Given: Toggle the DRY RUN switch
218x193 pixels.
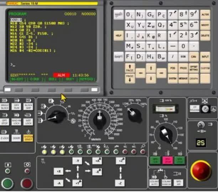Looking at the screenshot, I should (17, 106).
